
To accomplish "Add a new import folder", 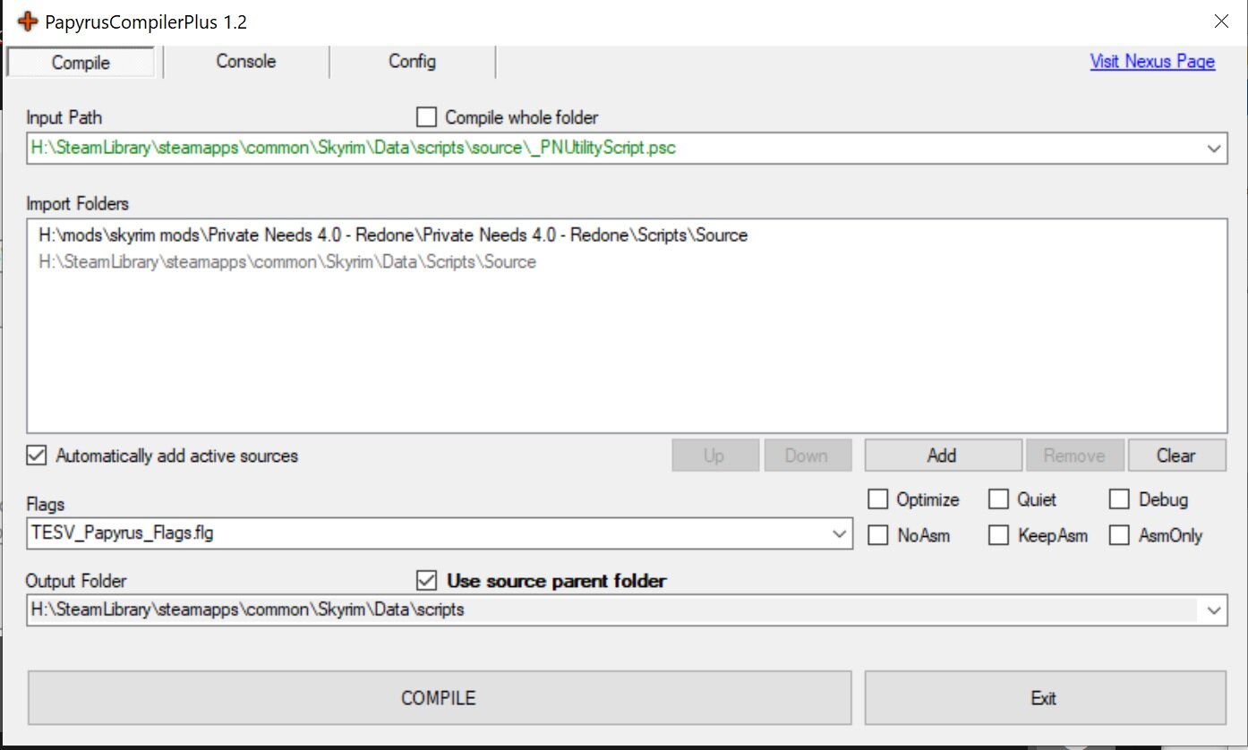I will tap(943, 455).
